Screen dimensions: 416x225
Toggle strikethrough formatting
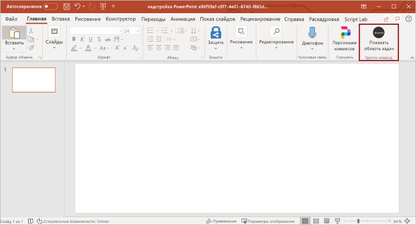click(107, 40)
